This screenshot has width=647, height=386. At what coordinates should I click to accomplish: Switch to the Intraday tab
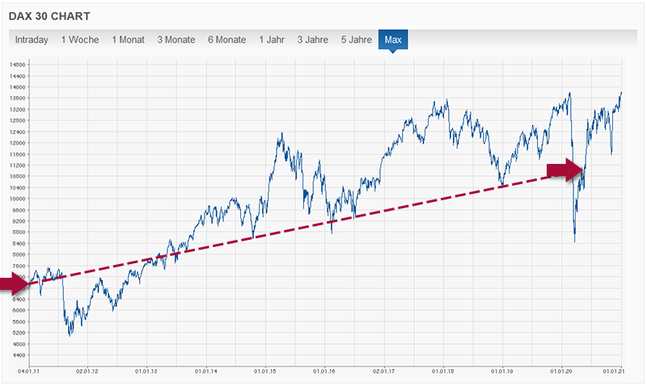32,40
